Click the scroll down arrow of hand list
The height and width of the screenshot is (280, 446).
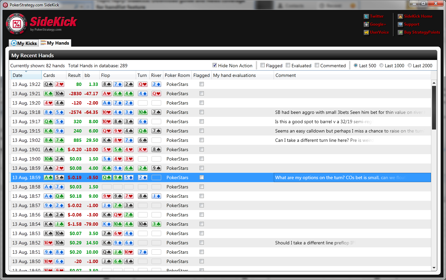[434, 268]
